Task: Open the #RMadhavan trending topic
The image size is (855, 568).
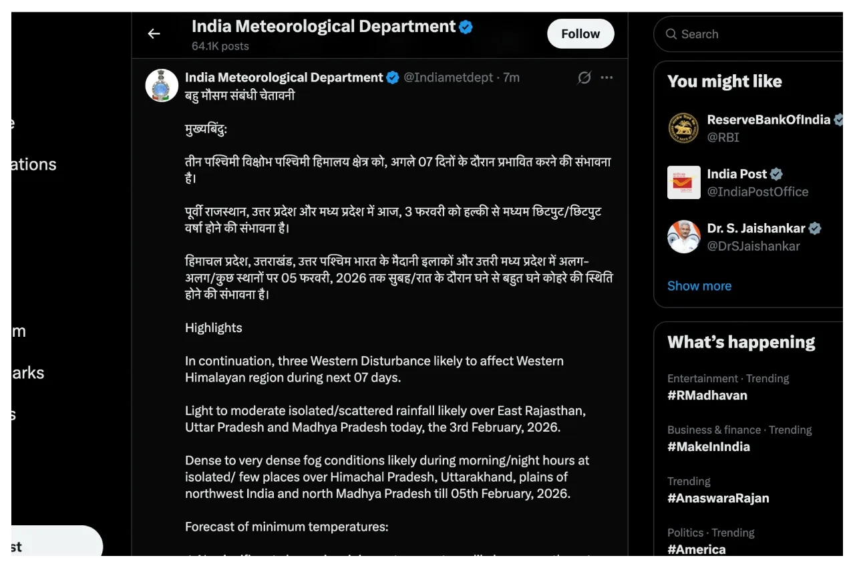Action: click(x=707, y=395)
